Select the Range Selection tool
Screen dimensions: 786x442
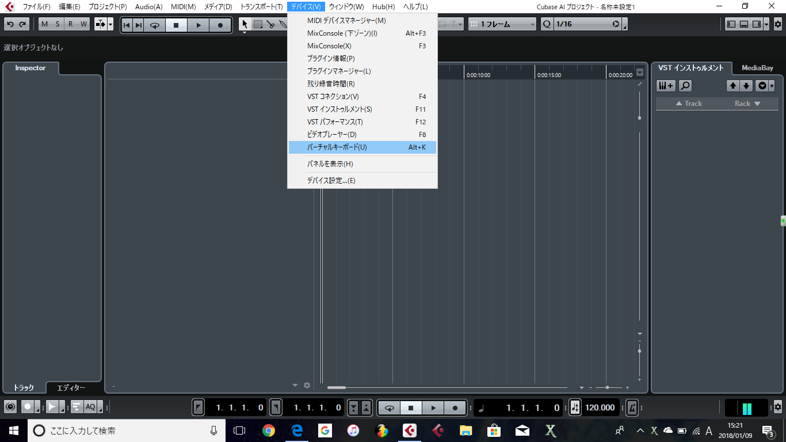click(258, 24)
